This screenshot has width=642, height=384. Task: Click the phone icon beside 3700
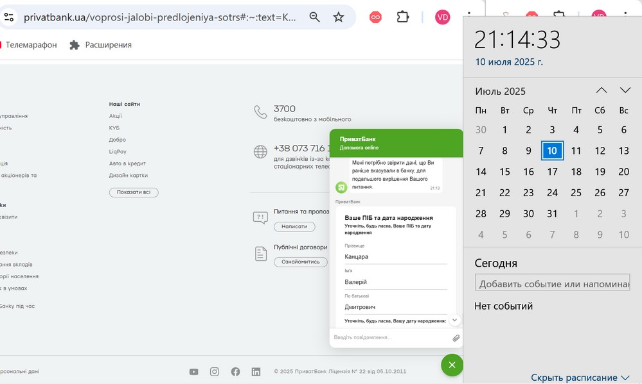tap(260, 112)
